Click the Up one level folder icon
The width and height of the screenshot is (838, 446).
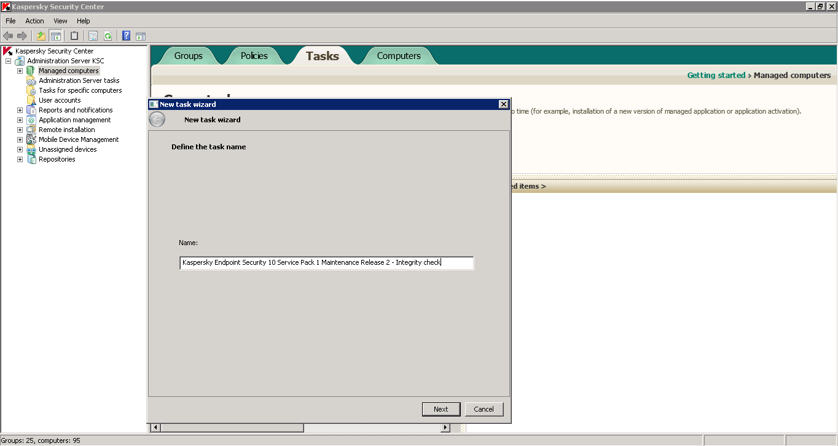(x=41, y=36)
